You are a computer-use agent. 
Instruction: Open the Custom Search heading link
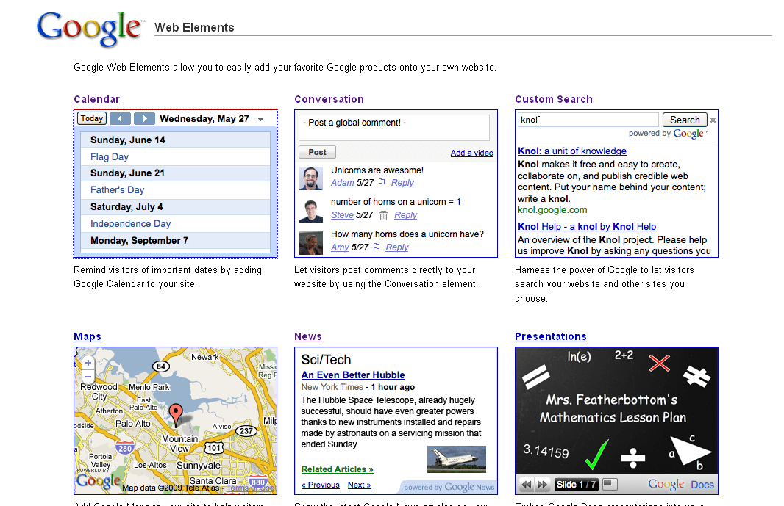pos(554,99)
